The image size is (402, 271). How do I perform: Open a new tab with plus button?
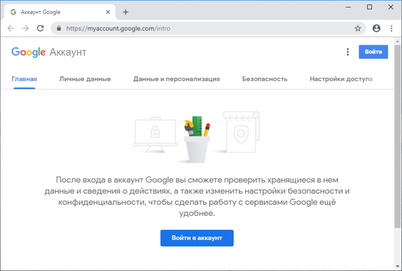tap(126, 12)
